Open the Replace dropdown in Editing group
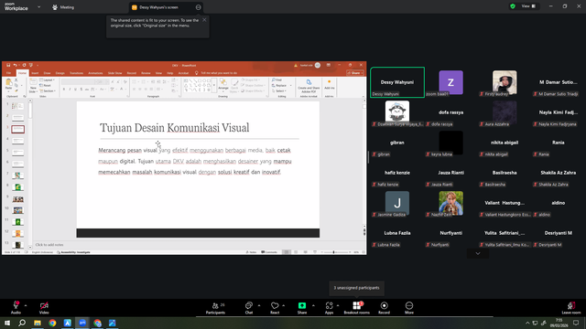Viewport: 586px width, 329px height. pyautogui.click(x=290, y=85)
